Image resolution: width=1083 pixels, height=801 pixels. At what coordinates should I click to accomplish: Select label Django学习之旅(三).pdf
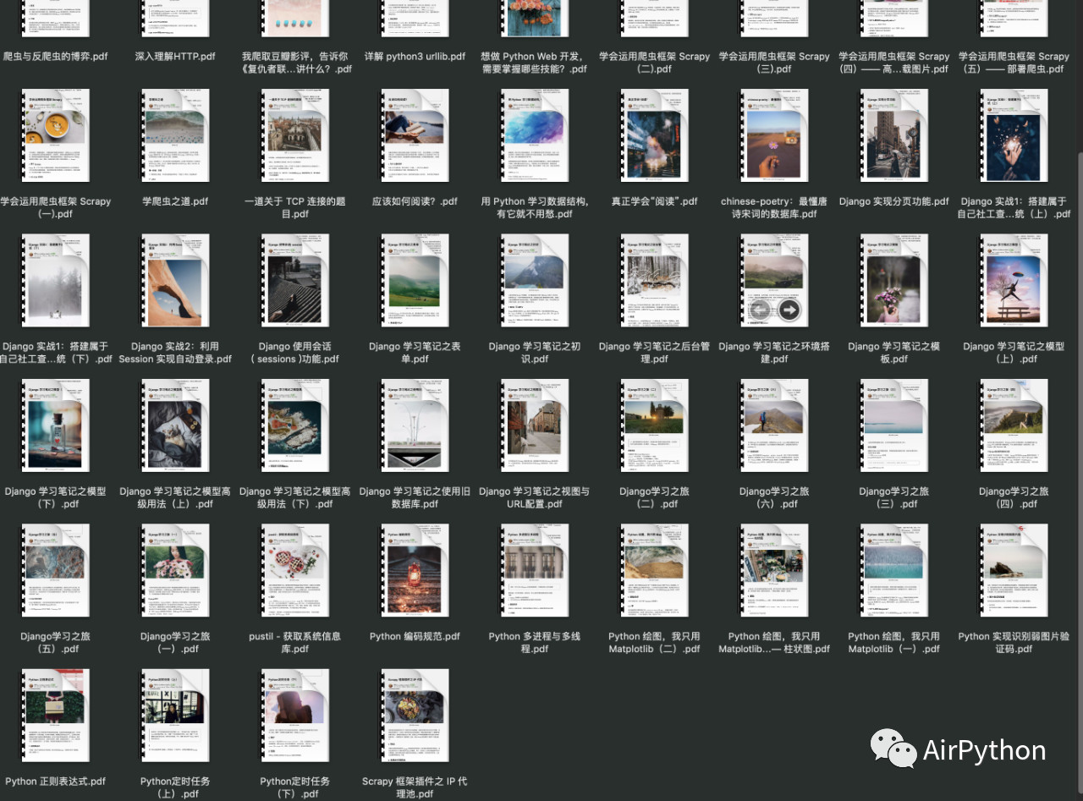pos(894,497)
